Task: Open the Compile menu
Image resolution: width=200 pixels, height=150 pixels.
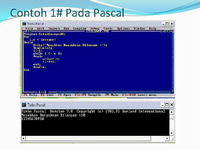Action: click(79, 28)
